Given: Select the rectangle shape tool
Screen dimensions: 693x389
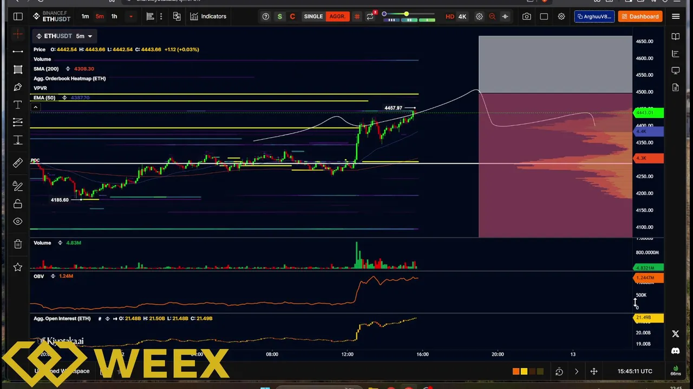Looking at the screenshot, I should 18,69.
